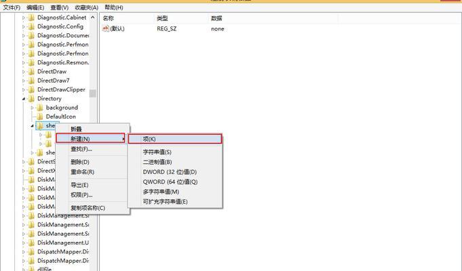462x271 pixels.
Task: Open the 编辑(E) menu
Action: tap(35, 7)
